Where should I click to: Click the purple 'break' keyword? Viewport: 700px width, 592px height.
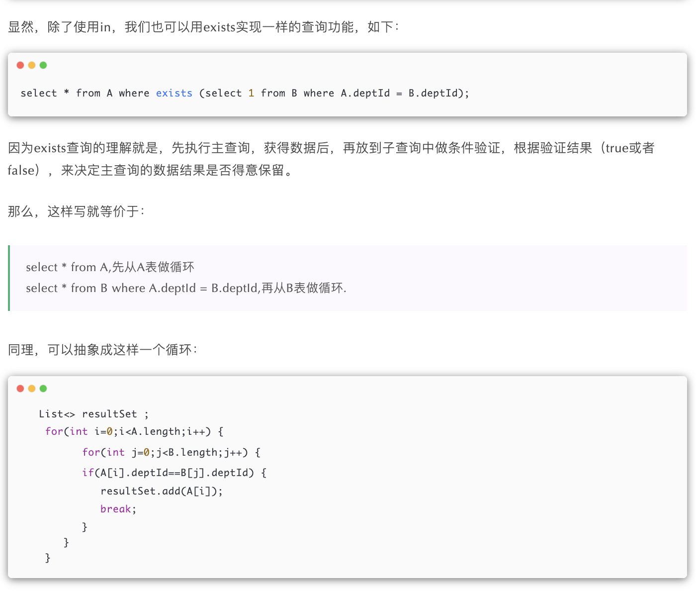coord(116,509)
